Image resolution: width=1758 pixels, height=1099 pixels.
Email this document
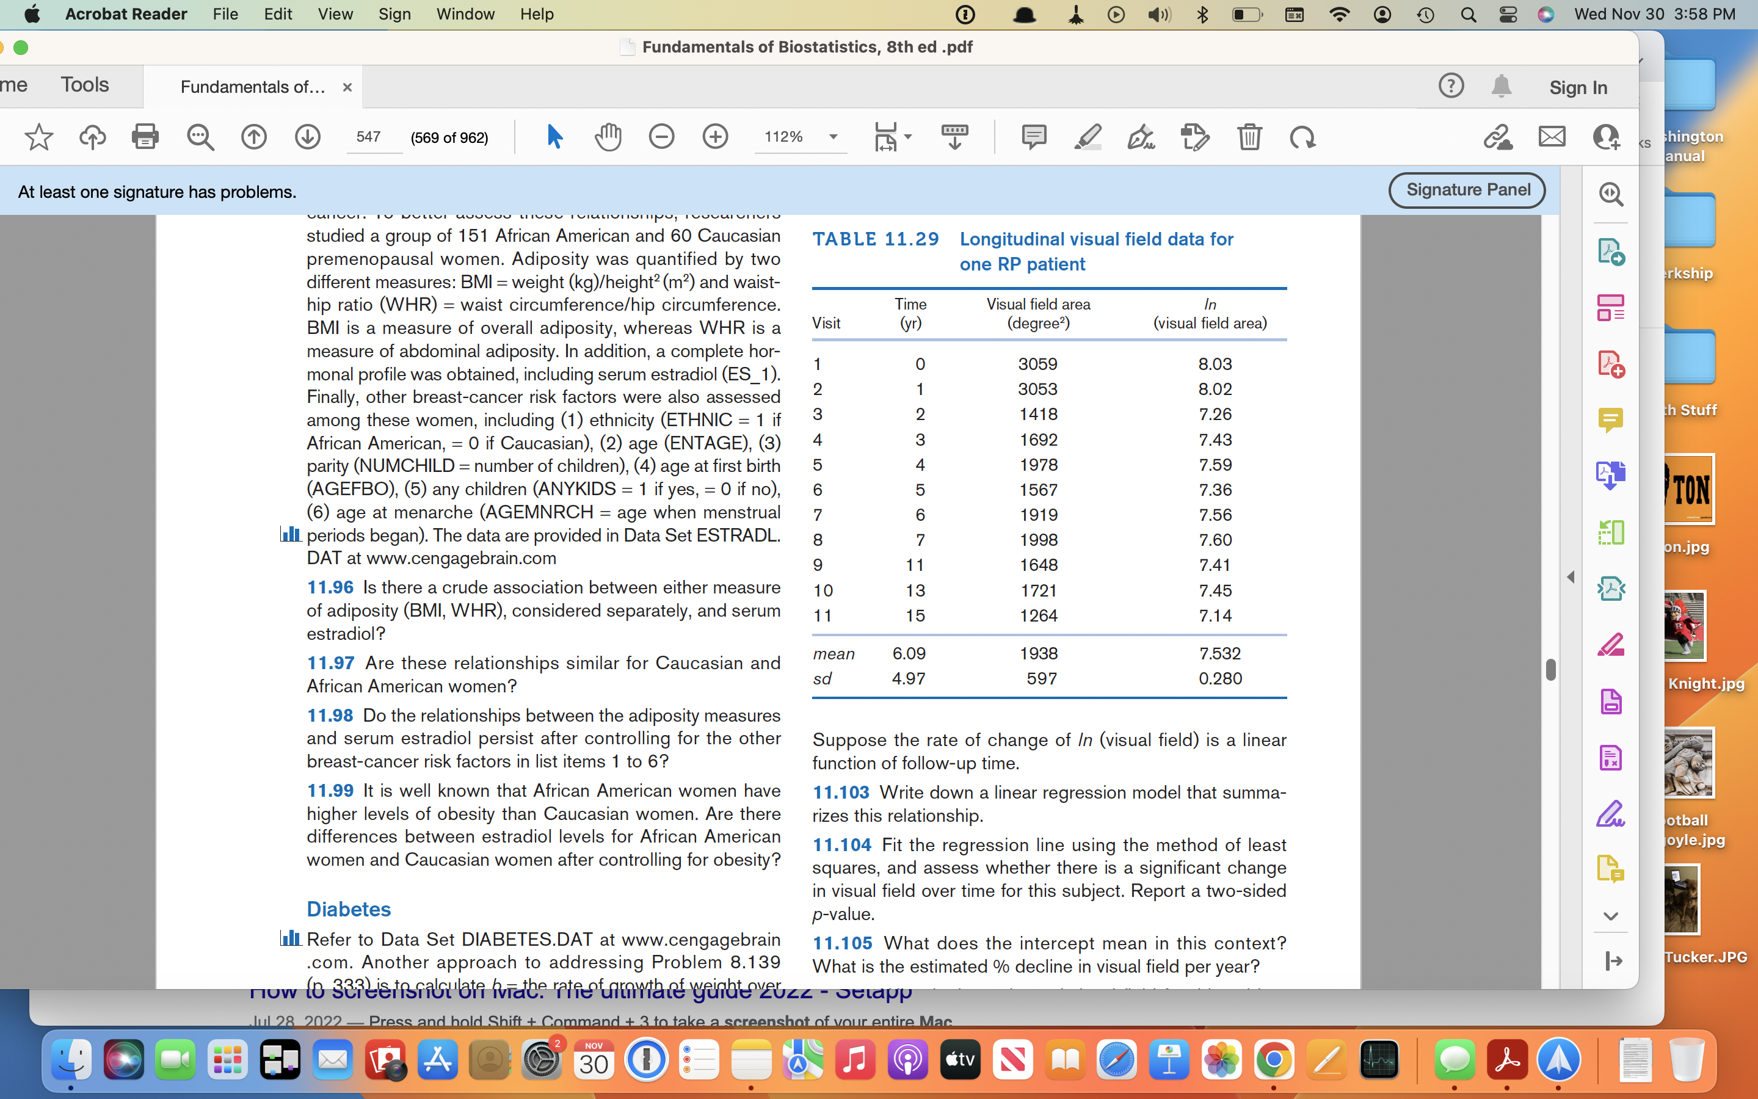point(1551,137)
